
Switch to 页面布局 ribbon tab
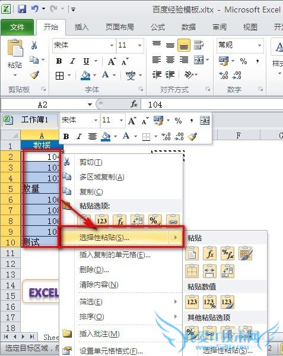(x=120, y=27)
